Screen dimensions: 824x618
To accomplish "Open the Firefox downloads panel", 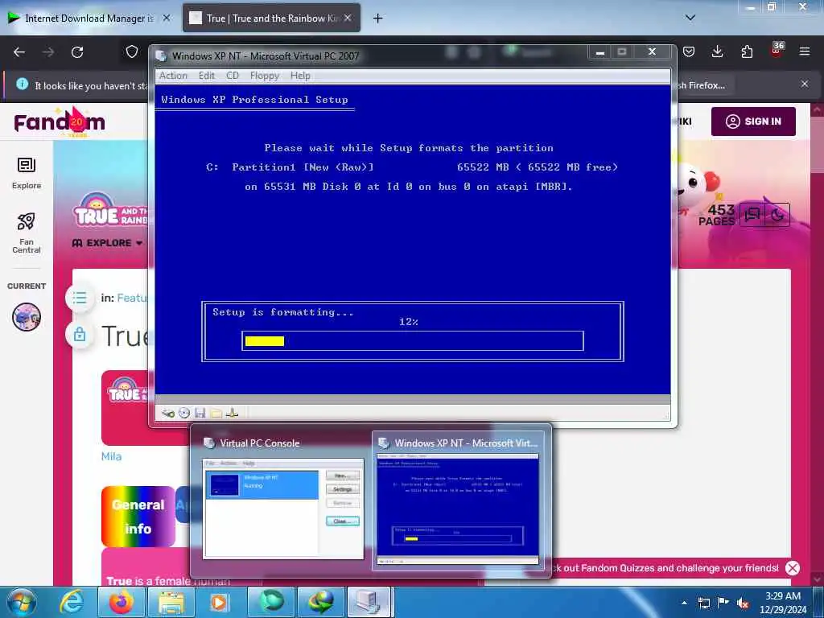I will pos(717,51).
